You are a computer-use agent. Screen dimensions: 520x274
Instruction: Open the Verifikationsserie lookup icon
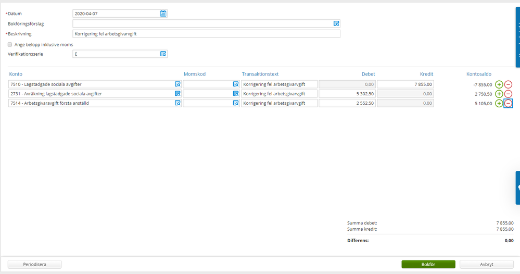click(163, 54)
